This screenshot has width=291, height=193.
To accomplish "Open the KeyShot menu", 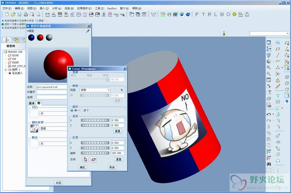I will tap(112, 8).
